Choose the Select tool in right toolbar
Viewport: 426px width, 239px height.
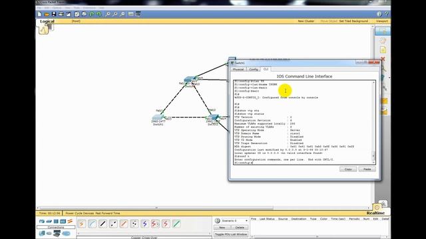(383, 31)
